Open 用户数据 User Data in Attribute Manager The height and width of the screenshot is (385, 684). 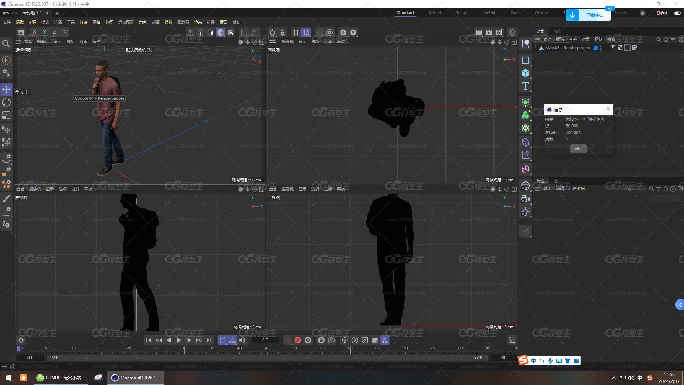(x=576, y=189)
